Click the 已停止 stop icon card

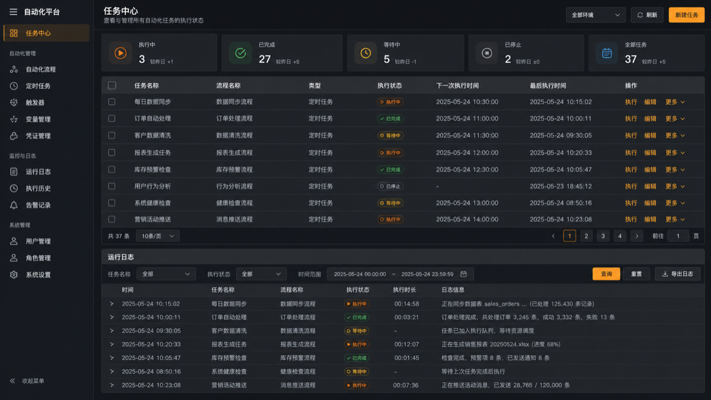pyautogui.click(x=487, y=53)
